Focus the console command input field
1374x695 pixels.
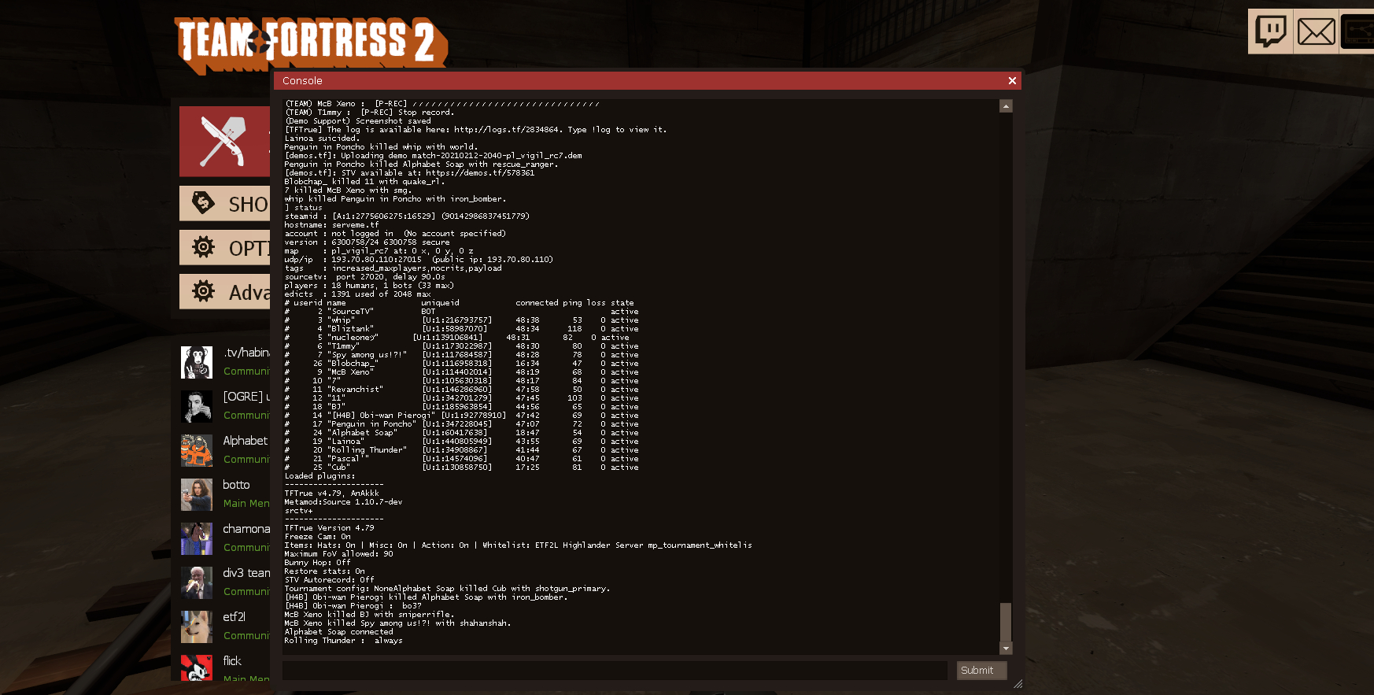(x=615, y=671)
